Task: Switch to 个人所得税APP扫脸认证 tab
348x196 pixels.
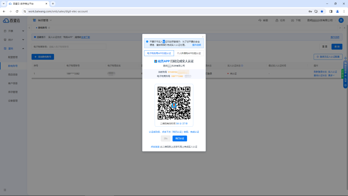Action: pyautogui.click(x=189, y=53)
